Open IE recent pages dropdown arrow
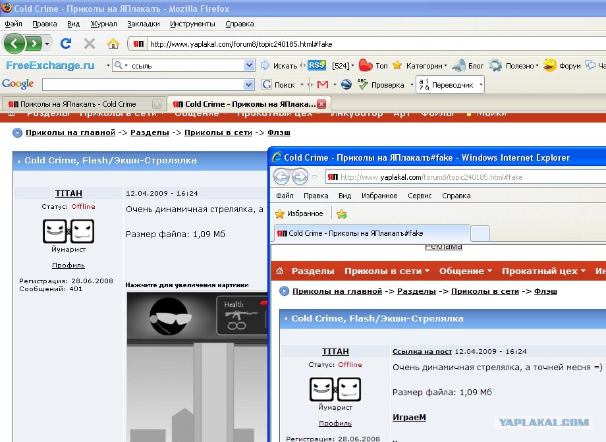 (x=315, y=177)
